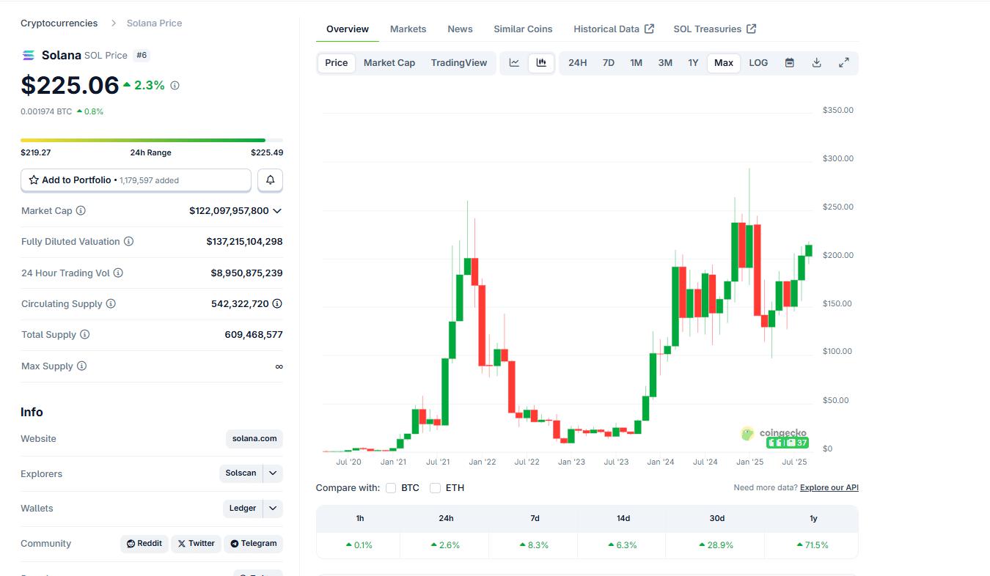Open the Similar Coins tab
This screenshot has height=576, width=990.
523,29
